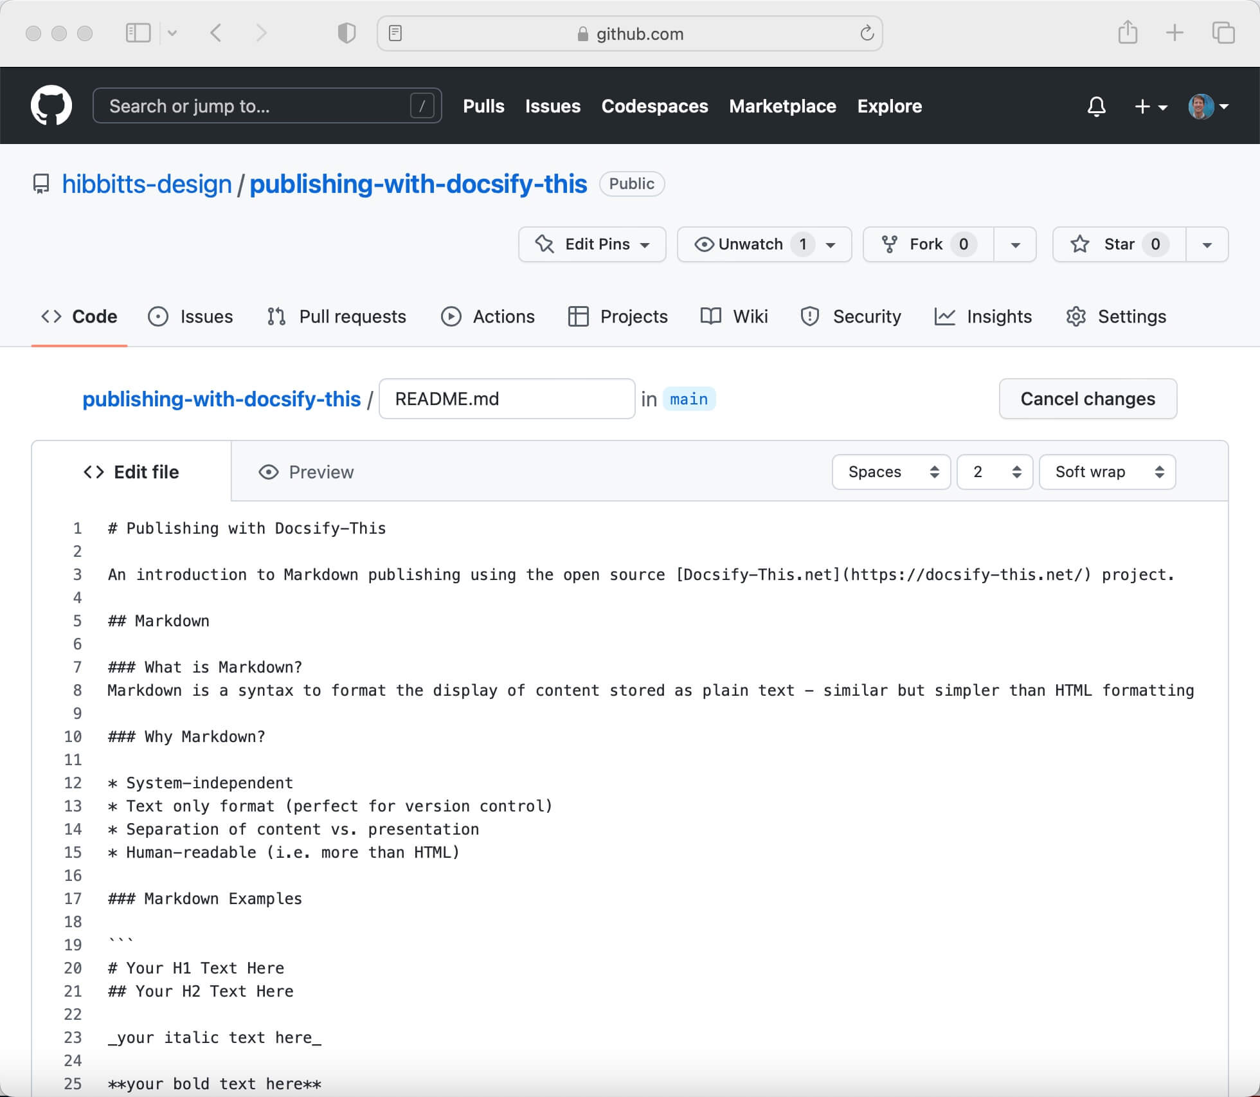Image resolution: width=1260 pixels, height=1097 pixels.
Task: Click the README.md filename field
Action: pyautogui.click(x=507, y=399)
